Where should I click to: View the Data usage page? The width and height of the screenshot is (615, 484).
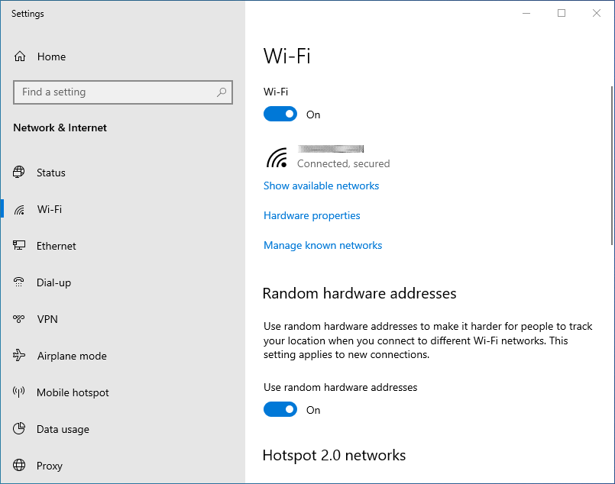(63, 430)
